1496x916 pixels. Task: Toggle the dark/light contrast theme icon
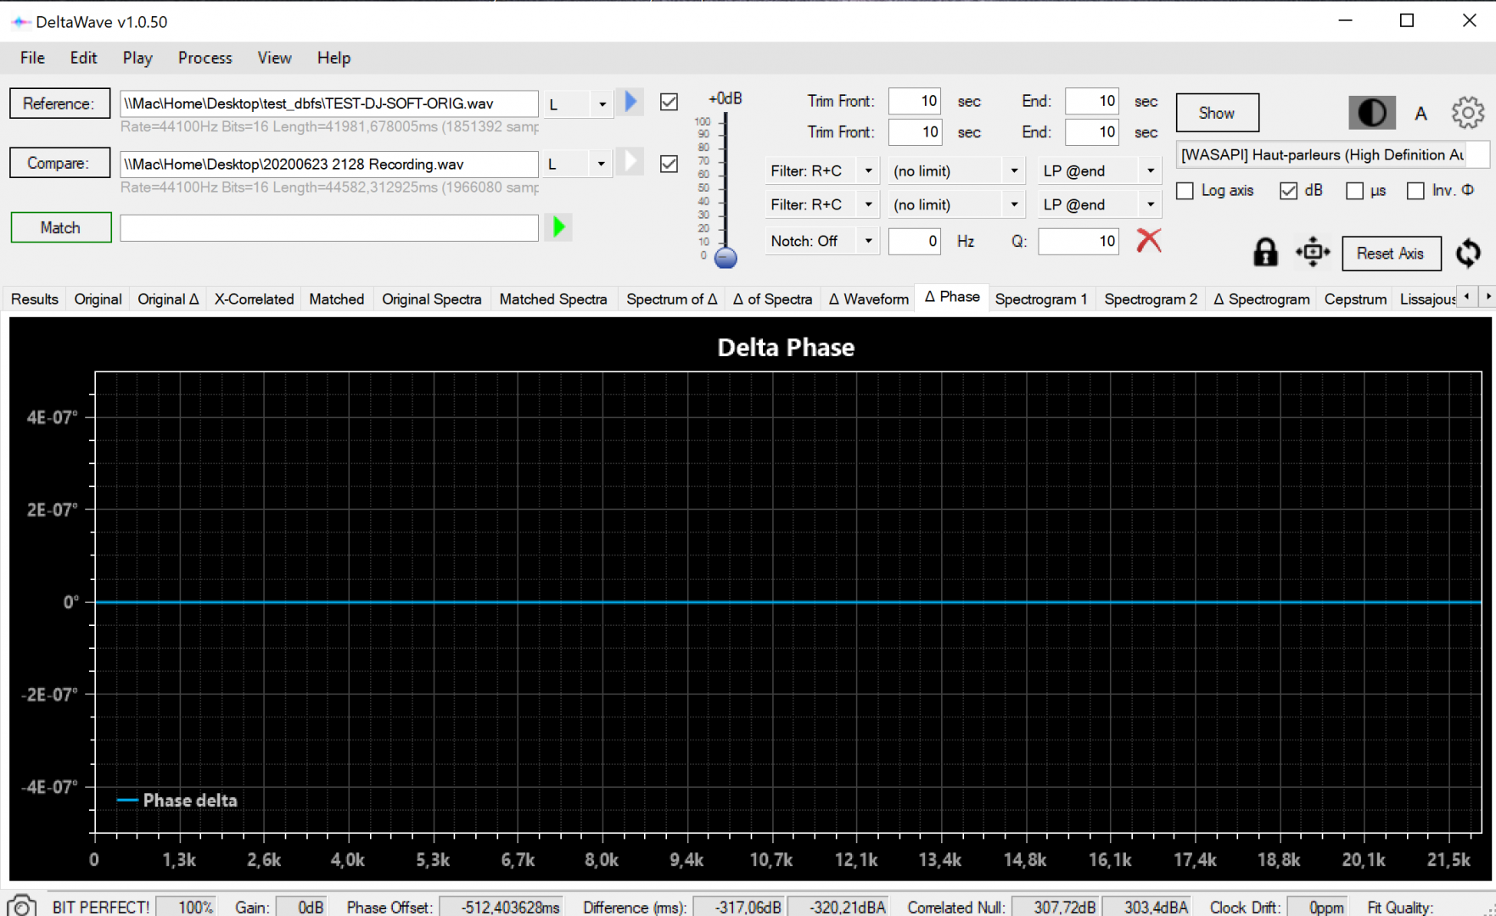(x=1371, y=113)
